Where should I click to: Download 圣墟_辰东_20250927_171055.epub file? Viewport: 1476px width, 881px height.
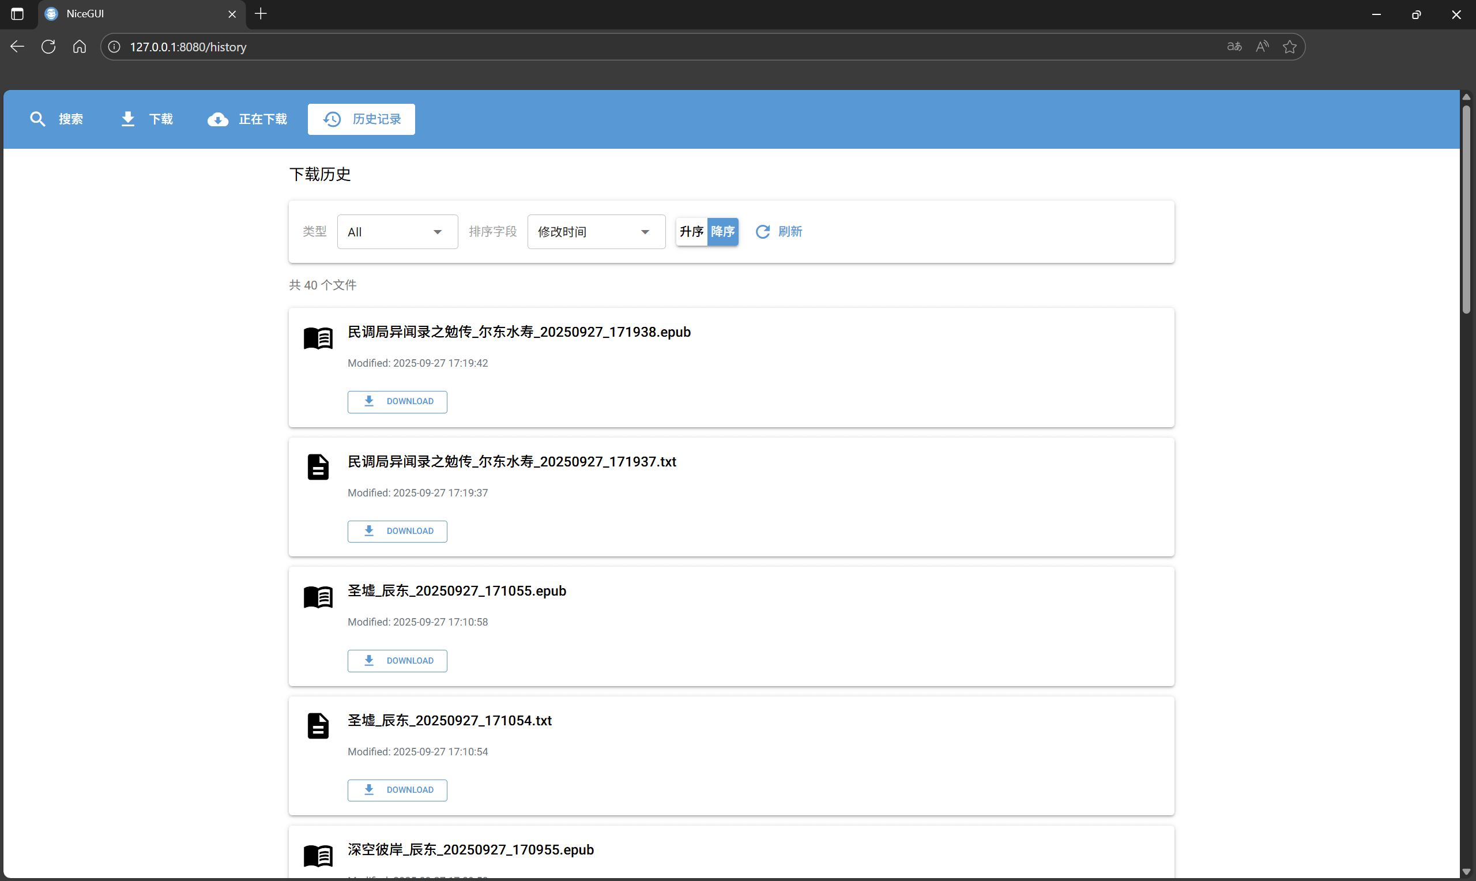coord(397,661)
